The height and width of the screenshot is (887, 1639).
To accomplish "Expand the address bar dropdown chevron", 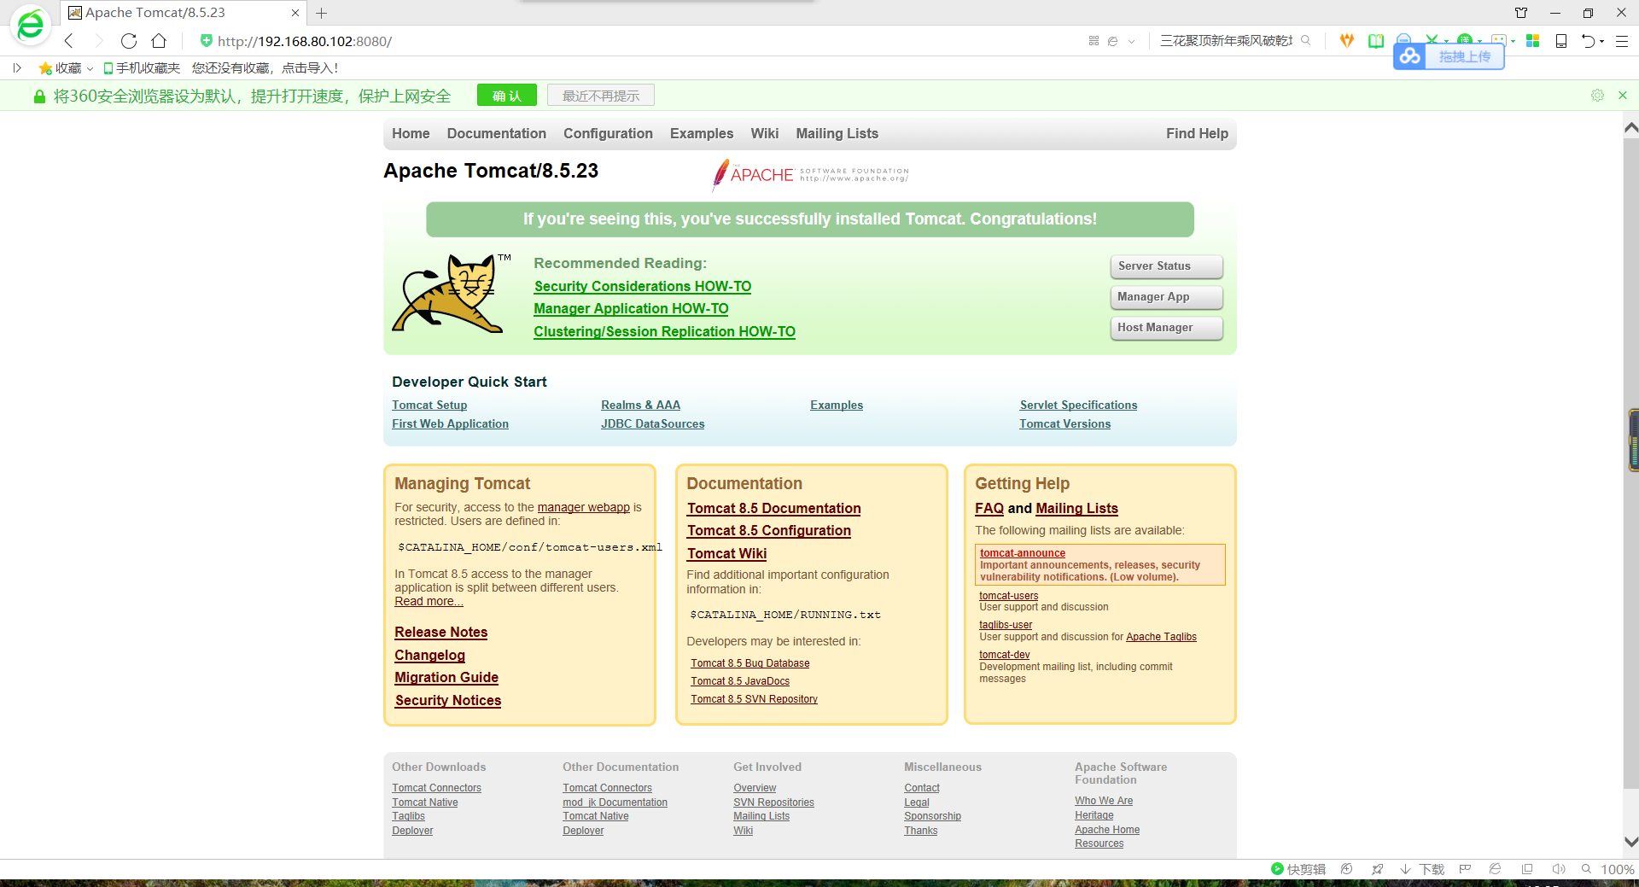I will pyautogui.click(x=1132, y=41).
